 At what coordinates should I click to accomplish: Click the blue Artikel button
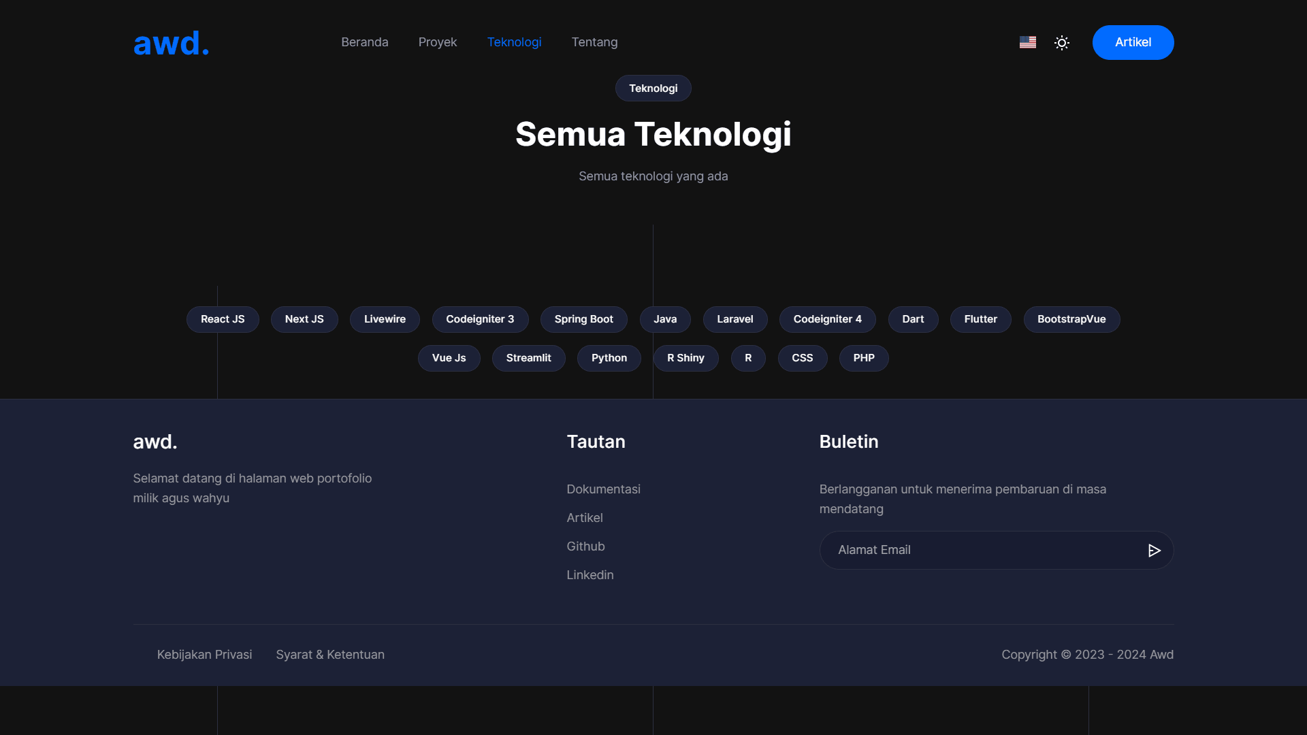coord(1132,42)
